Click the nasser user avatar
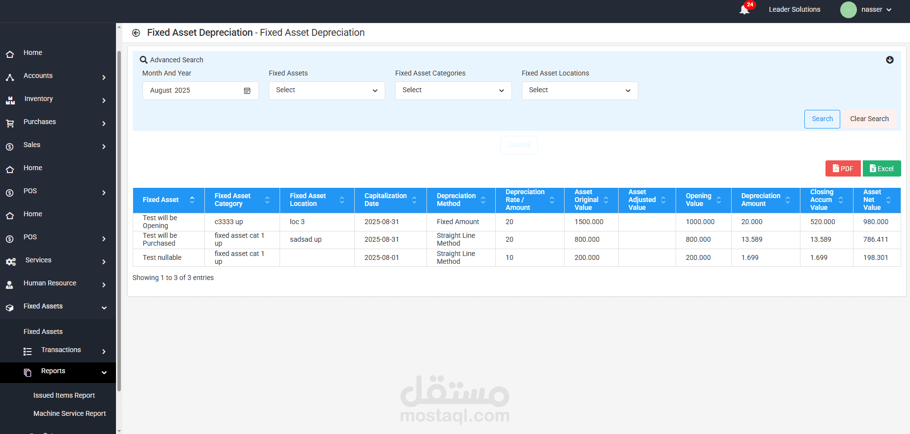Screen dimensions: 910x434 848,10
